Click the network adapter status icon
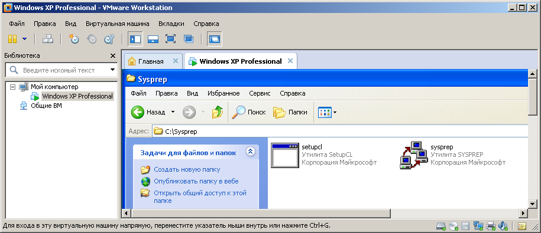The width and height of the screenshot is (541, 233). [x=478, y=226]
